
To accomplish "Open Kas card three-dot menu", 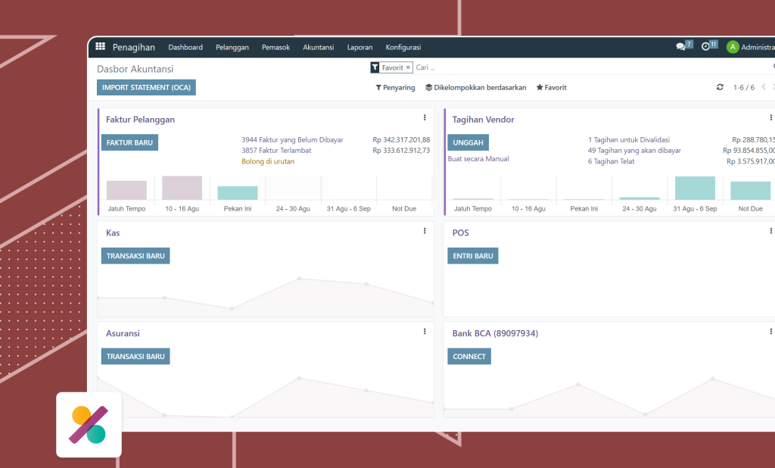I will click(425, 231).
